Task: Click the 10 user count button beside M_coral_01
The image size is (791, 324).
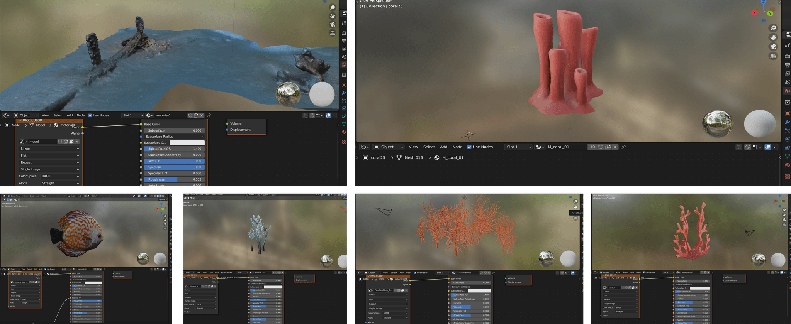Action: [592, 147]
